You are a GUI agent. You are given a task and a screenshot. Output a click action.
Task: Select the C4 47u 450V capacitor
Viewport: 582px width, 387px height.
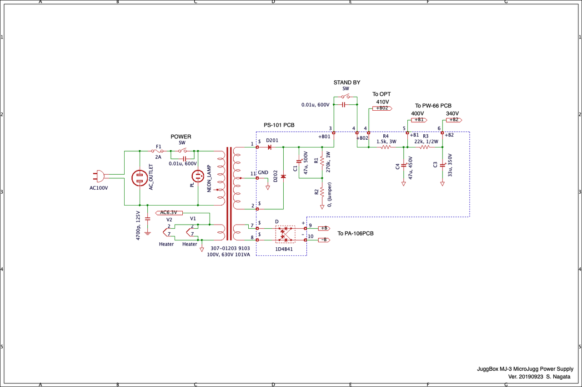click(x=403, y=166)
